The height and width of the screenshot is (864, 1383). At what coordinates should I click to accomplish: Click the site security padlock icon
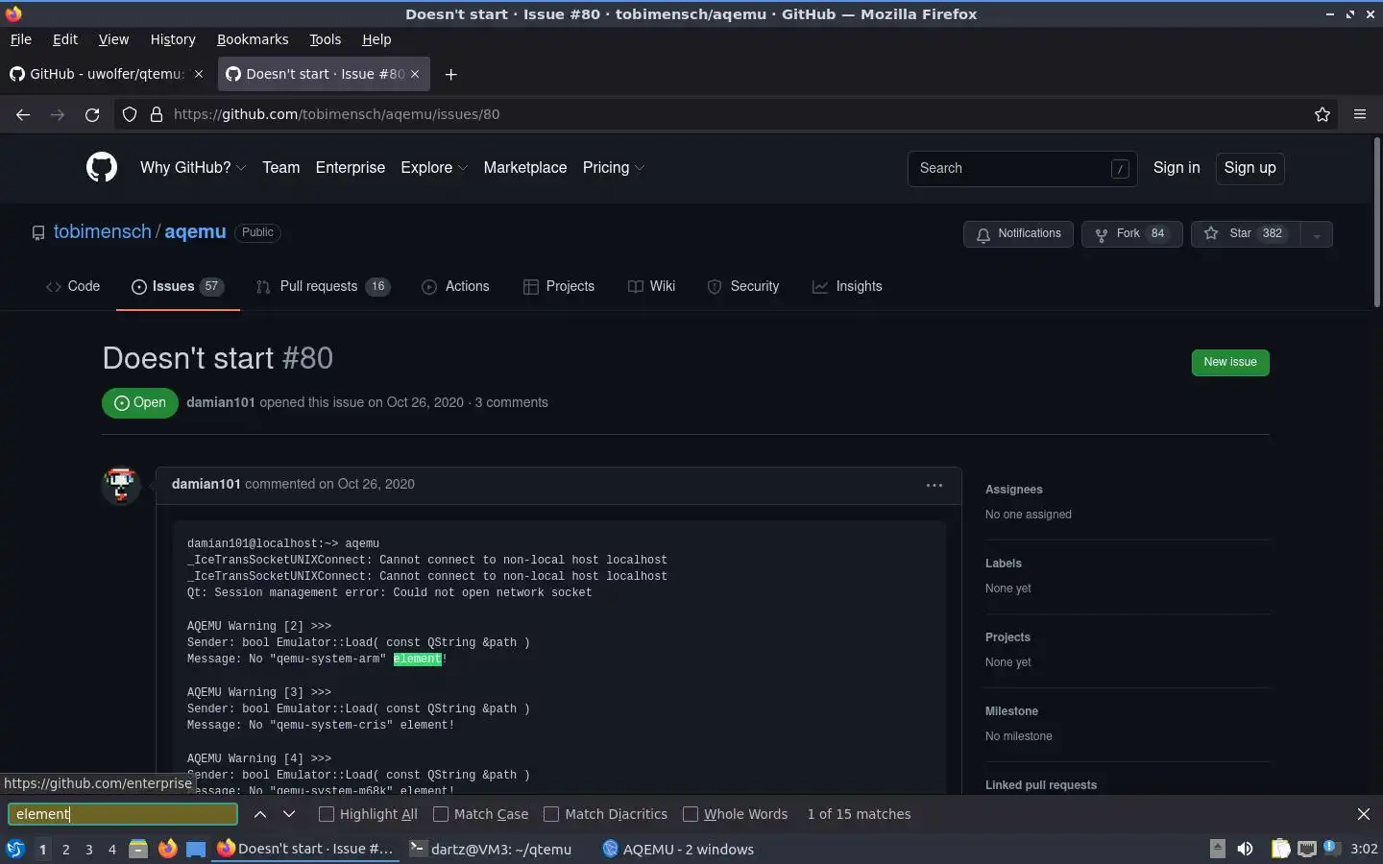click(x=157, y=114)
